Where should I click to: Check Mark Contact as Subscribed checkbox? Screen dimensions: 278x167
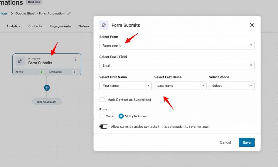tap(102, 100)
